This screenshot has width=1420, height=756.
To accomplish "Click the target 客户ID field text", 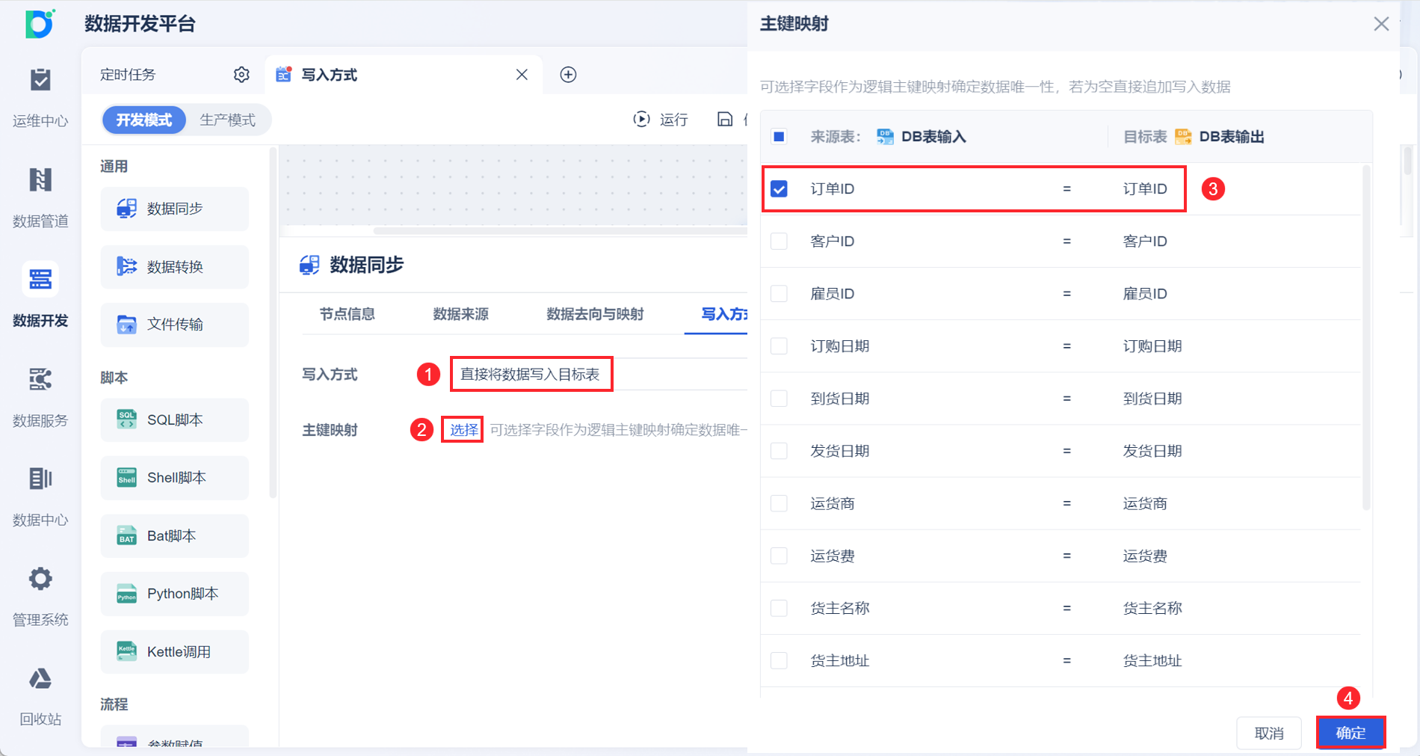I will click(1145, 241).
